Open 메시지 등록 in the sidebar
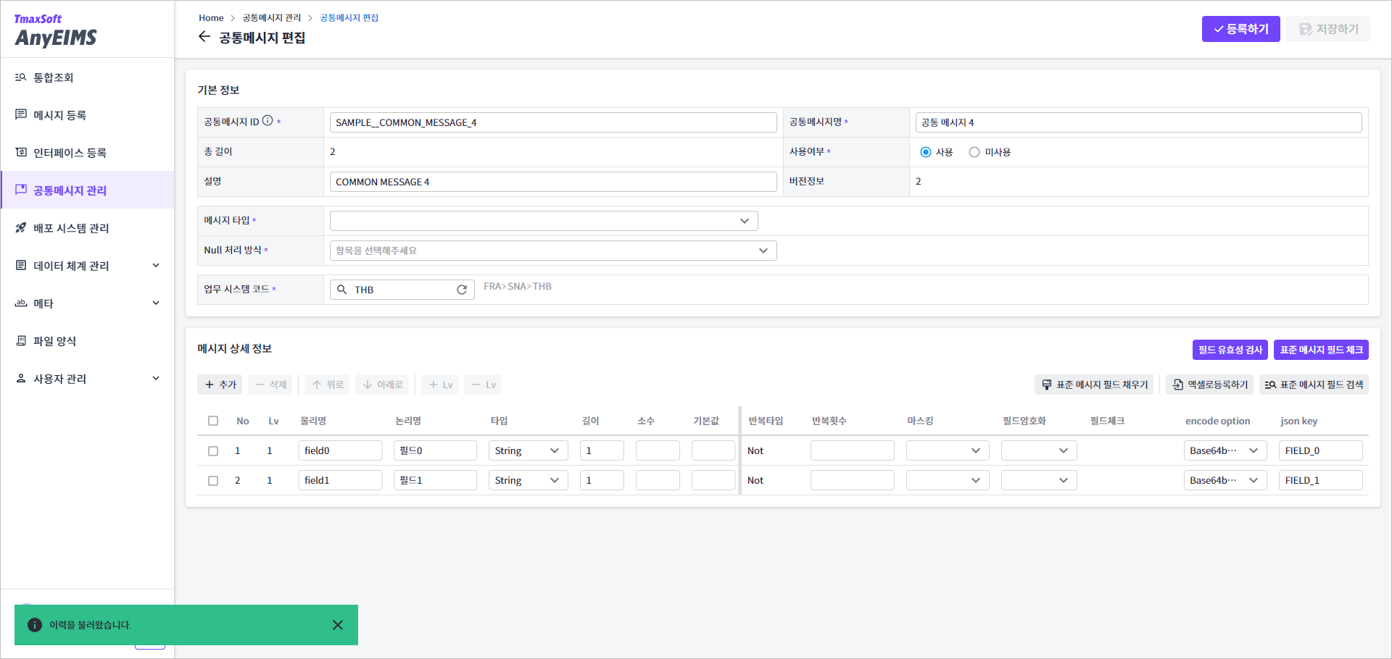Screen dimensions: 1392x659 click(87, 115)
